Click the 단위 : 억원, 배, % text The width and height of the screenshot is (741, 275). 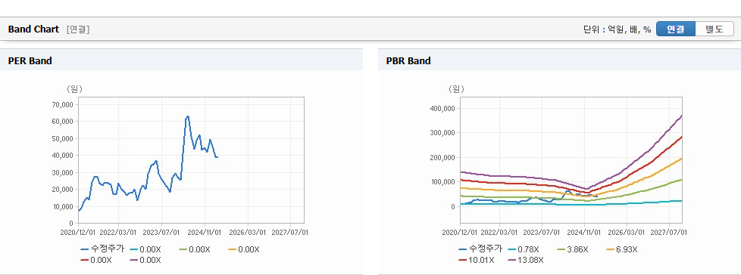click(617, 29)
